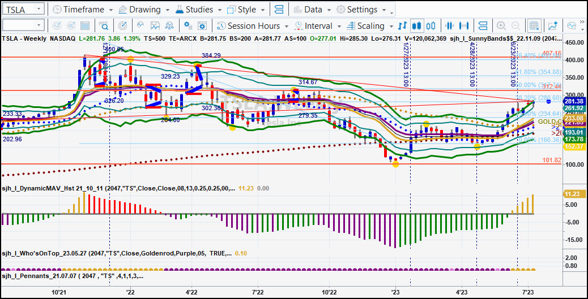Screen dimensions: 588x299
Task: Toggle the increase bar spacing button
Action: [465, 26]
